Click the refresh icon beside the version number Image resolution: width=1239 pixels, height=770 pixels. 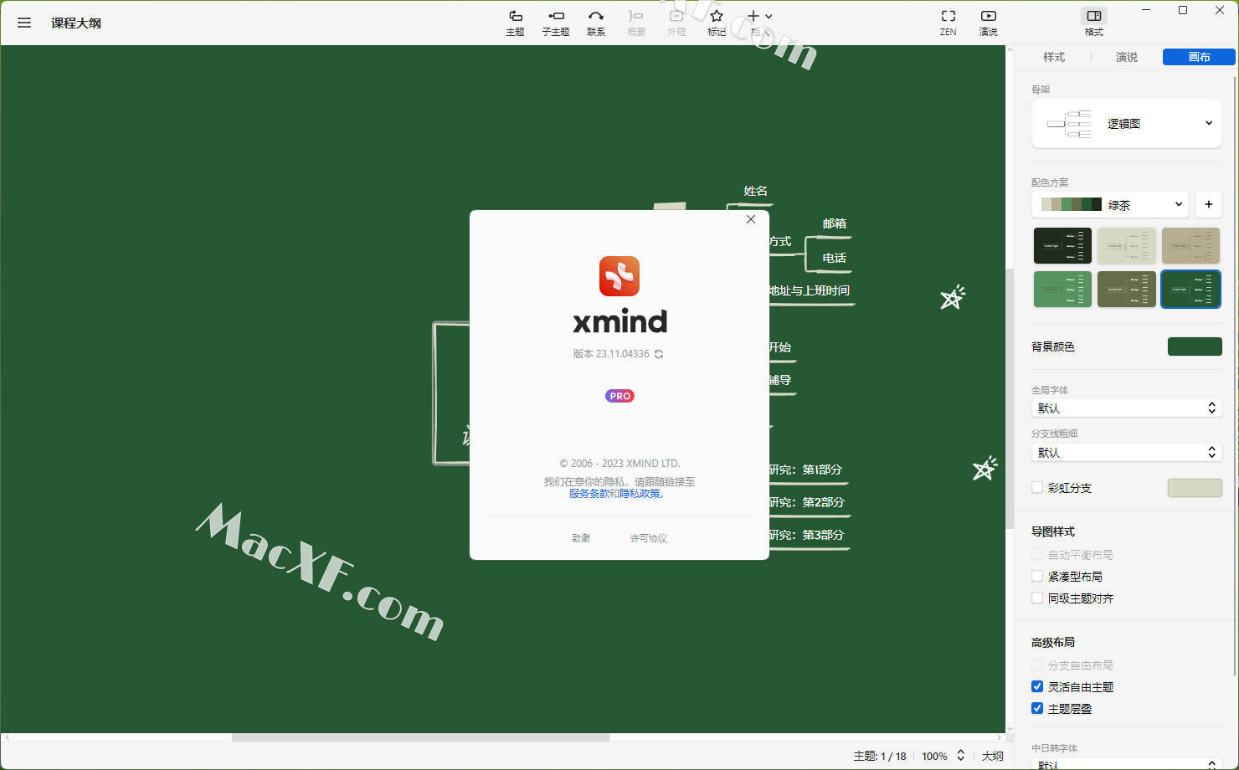[x=659, y=354]
